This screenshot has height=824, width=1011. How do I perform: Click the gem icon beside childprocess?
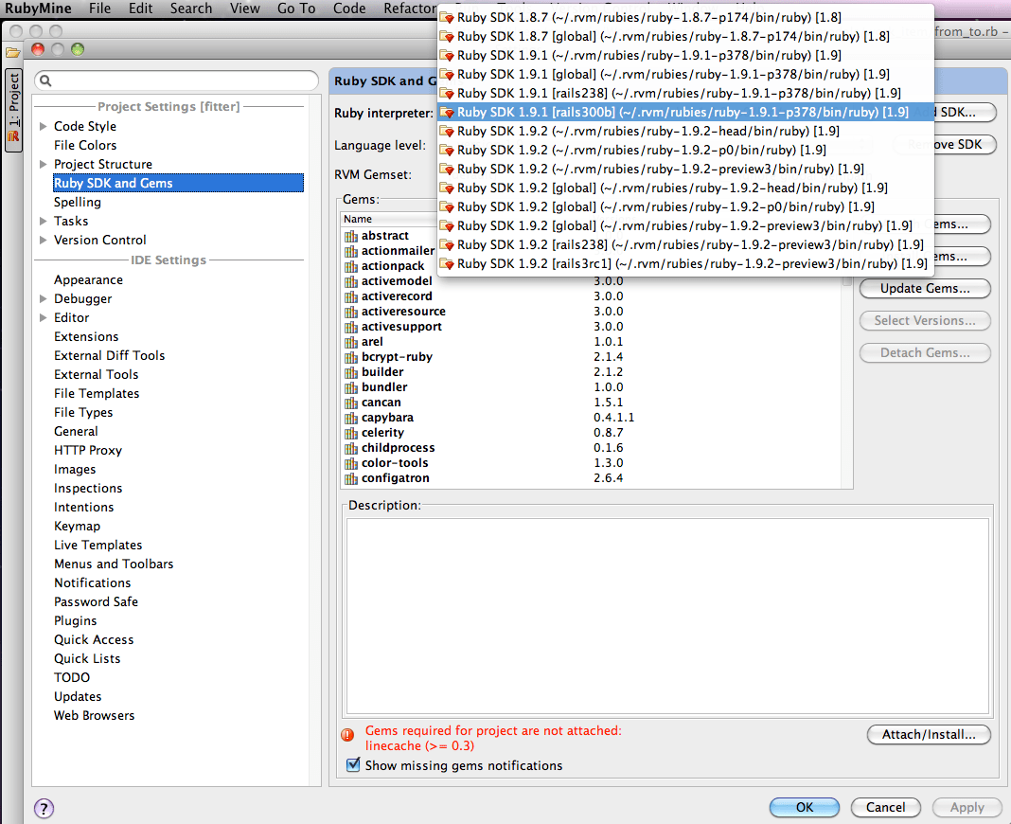click(351, 448)
